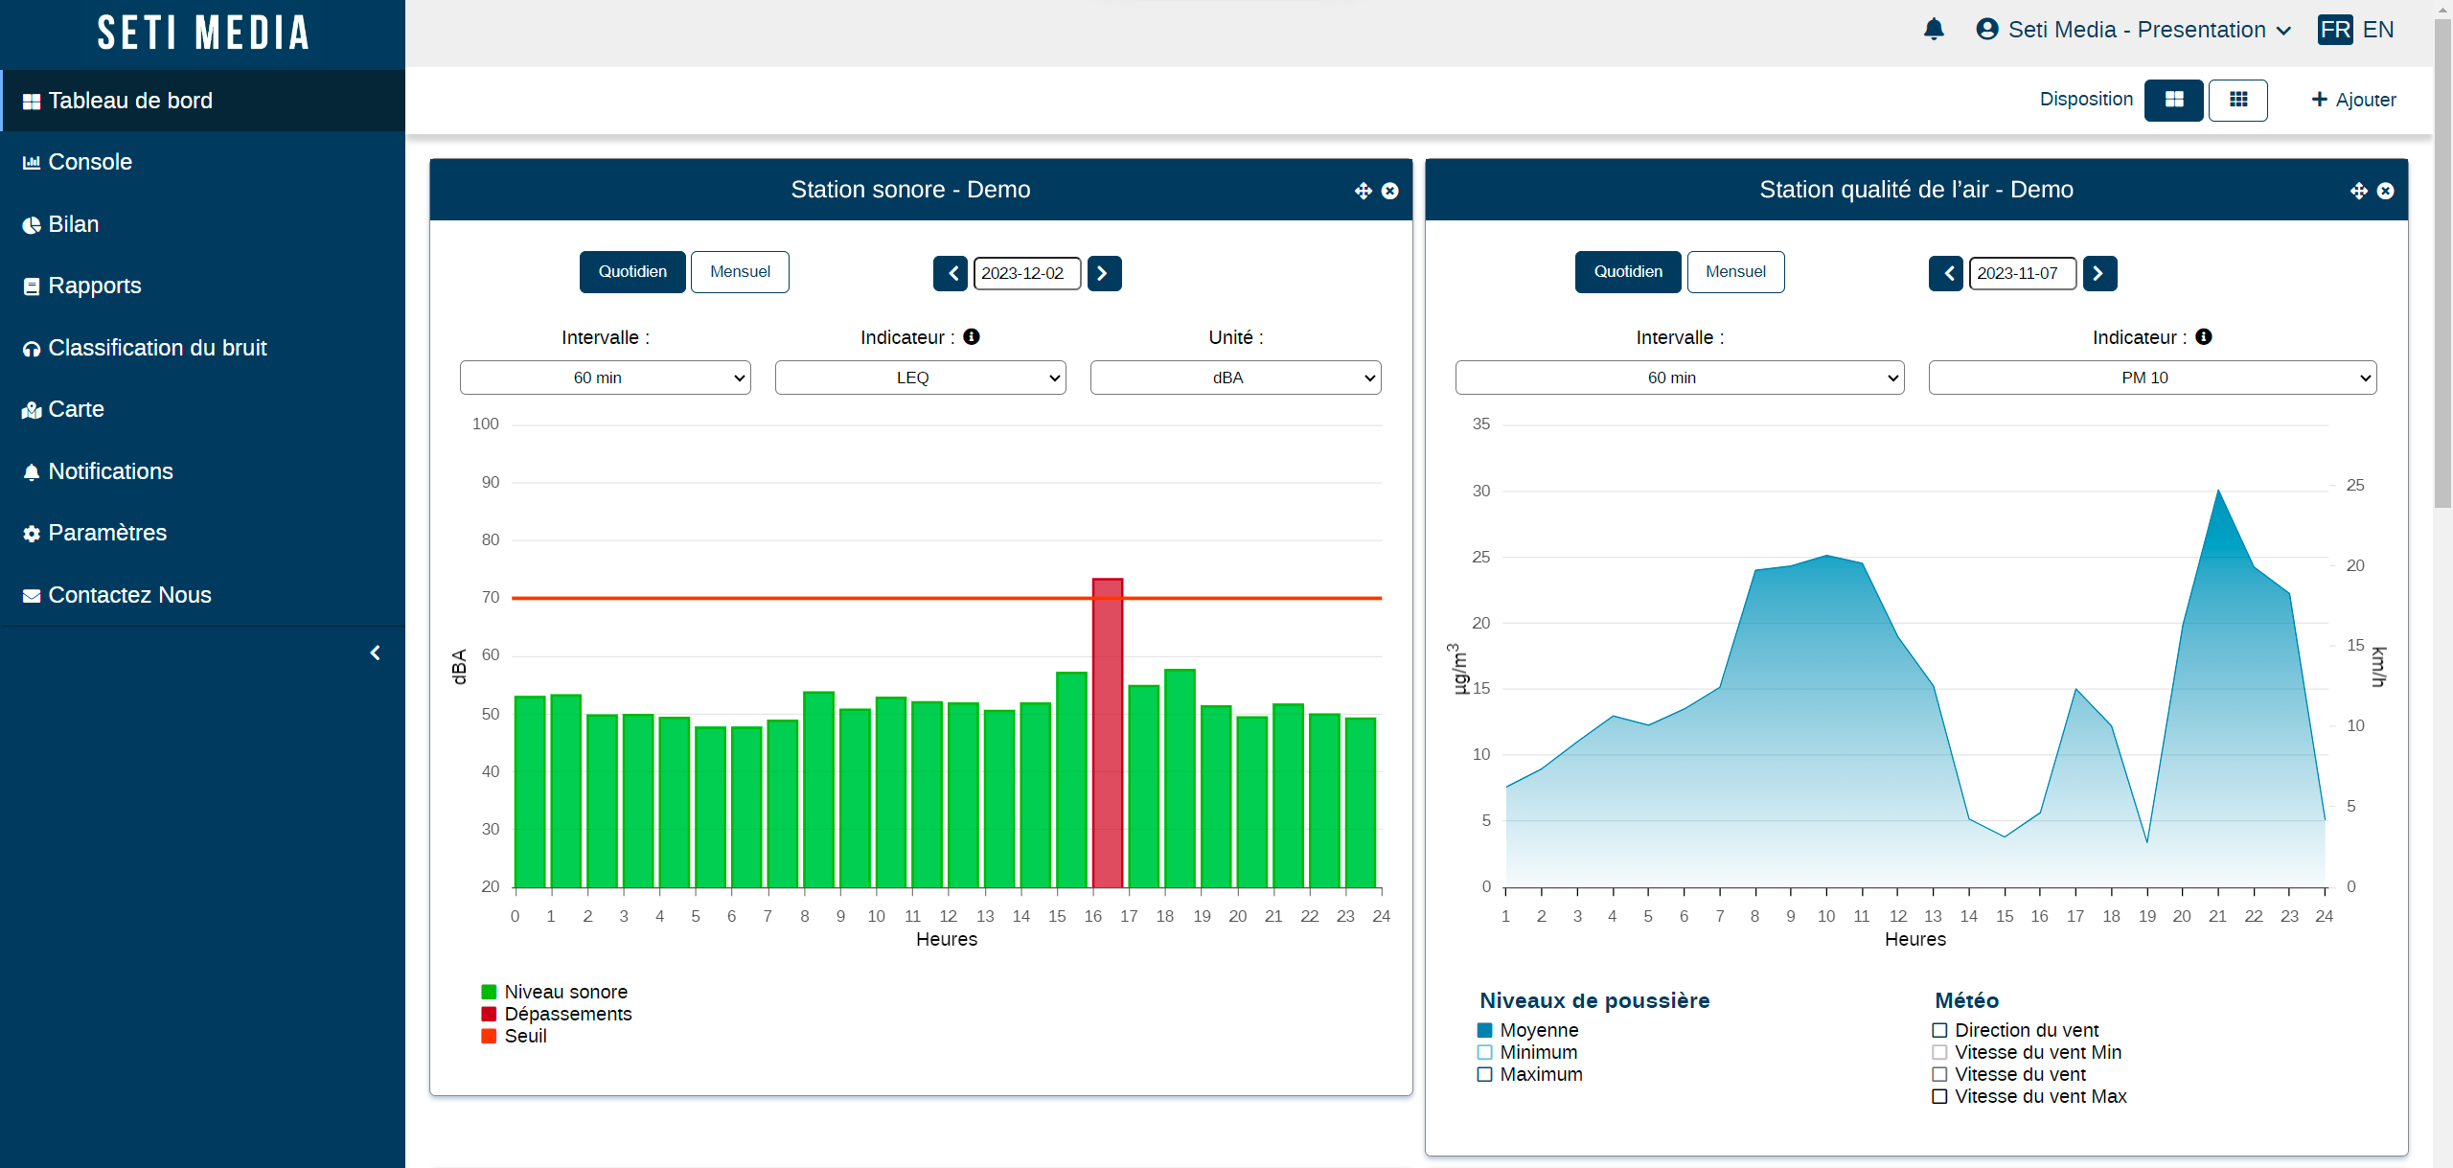2453x1168 pixels.
Task: Select the three-column grid disposition icon
Action: coord(2238,100)
